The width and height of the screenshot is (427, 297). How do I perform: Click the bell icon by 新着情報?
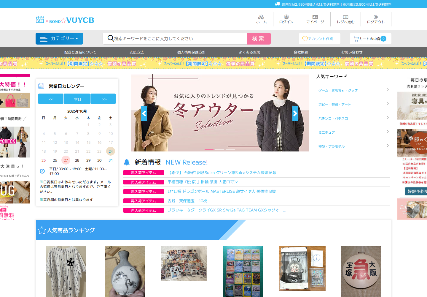click(x=127, y=162)
